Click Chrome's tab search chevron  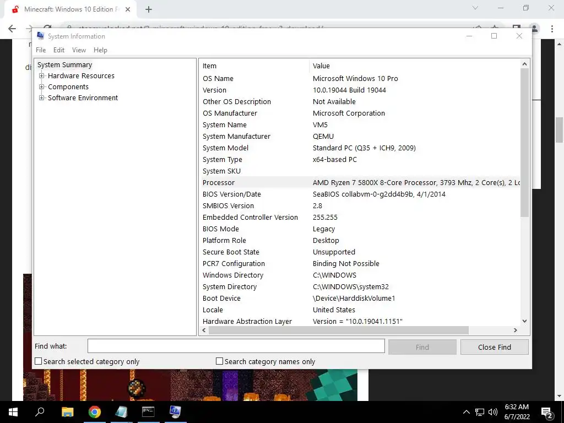475,8
